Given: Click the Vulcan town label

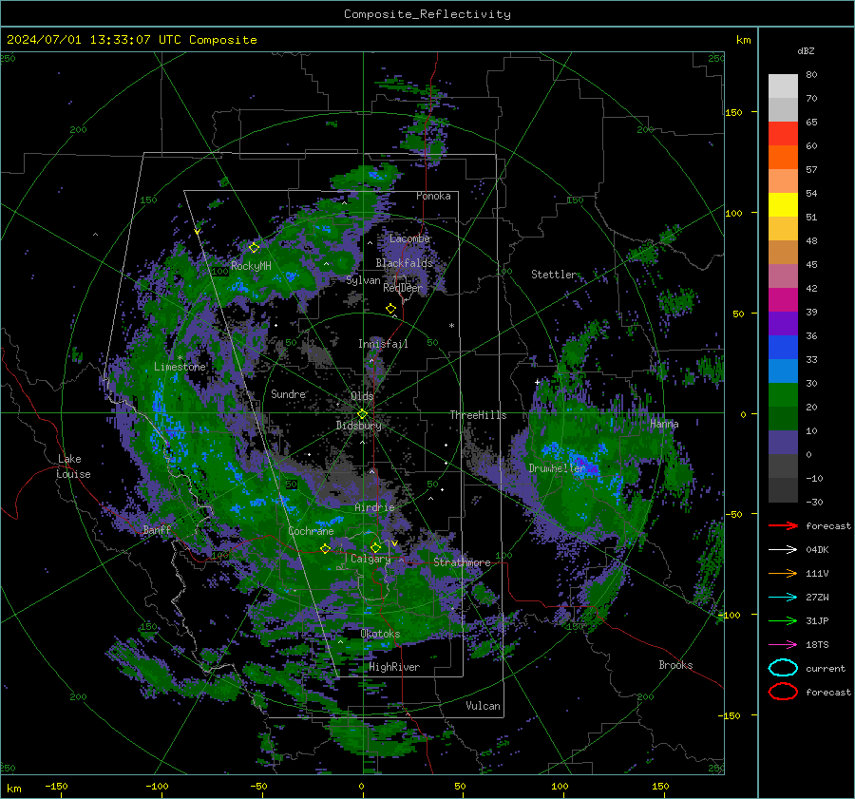Looking at the screenshot, I should coord(483,706).
